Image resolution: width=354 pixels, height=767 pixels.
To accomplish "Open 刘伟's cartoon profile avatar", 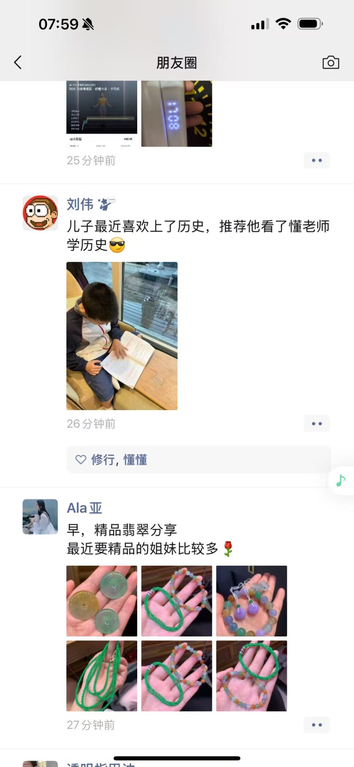I will click(40, 213).
